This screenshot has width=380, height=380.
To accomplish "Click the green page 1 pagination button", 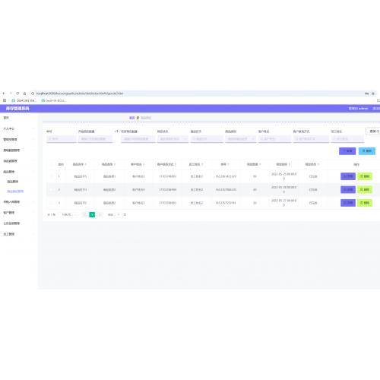I will (x=92, y=214).
